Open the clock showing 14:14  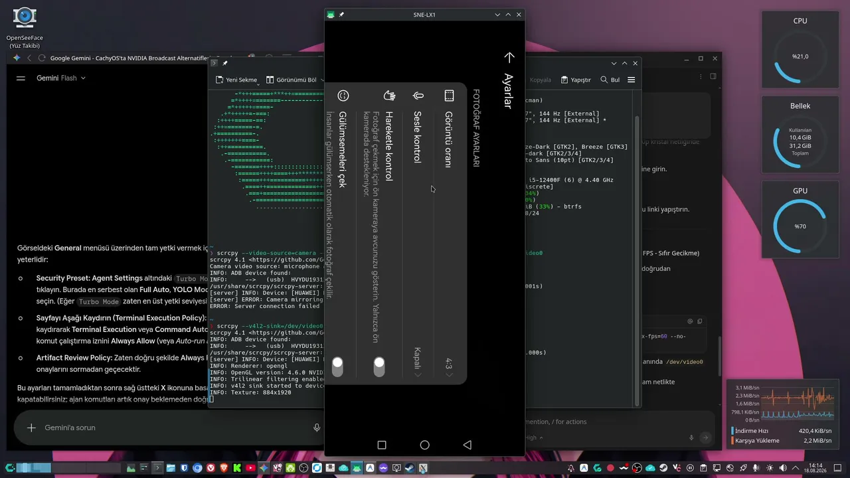point(816,468)
